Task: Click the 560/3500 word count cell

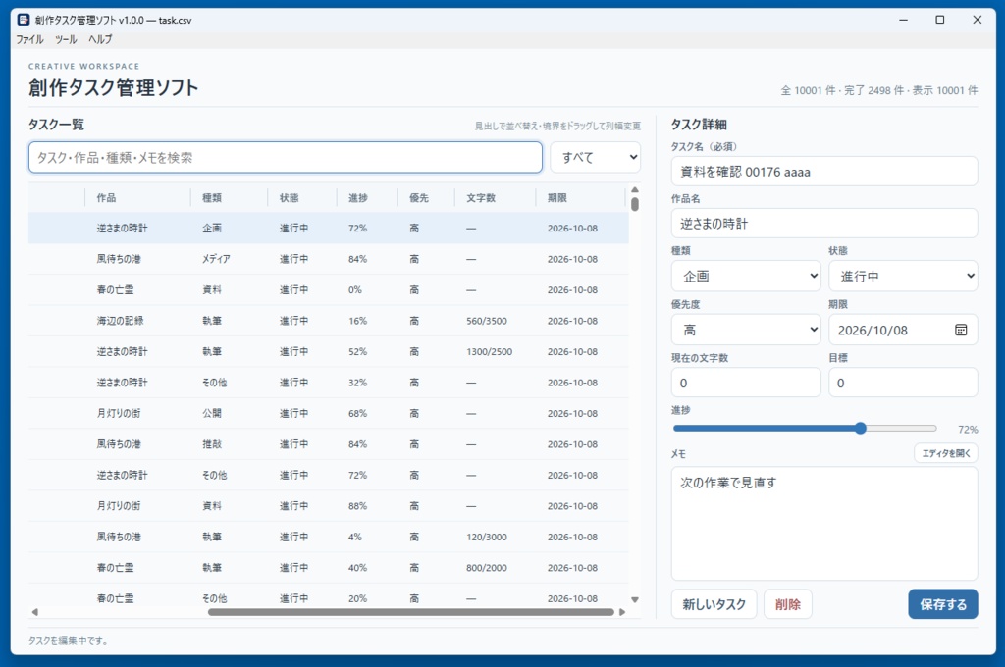Action: point(487,321)
